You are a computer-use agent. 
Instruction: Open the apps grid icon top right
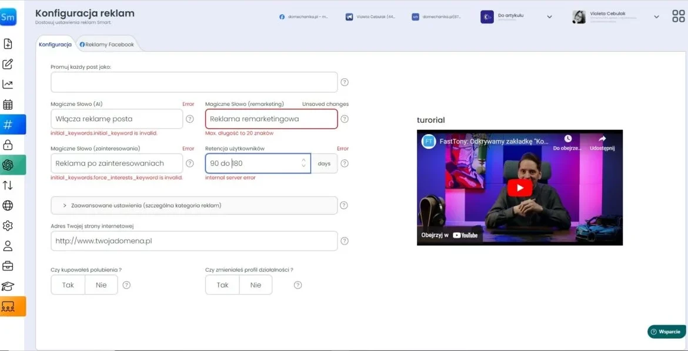(x=678, y=16)
